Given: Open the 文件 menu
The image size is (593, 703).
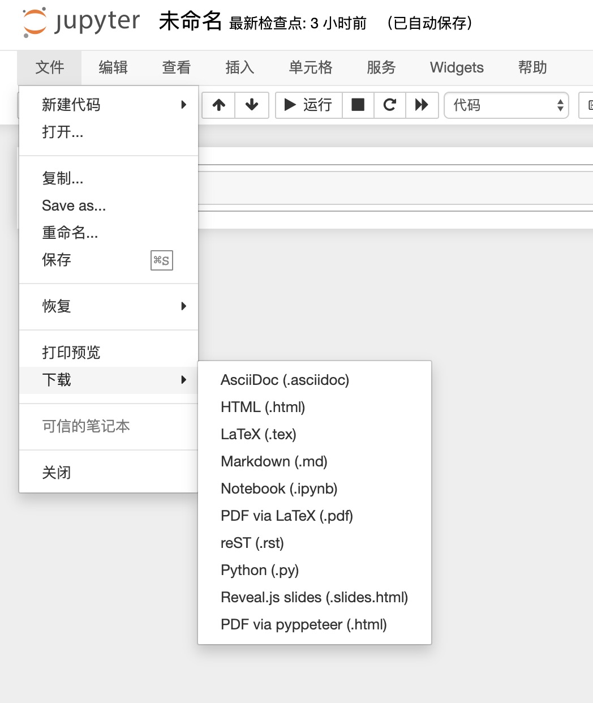Looking at the screenshot, I should [x=50, y=67].
